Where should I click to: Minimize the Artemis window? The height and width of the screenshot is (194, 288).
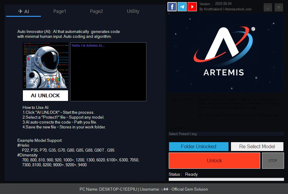(x=268, y=7)
